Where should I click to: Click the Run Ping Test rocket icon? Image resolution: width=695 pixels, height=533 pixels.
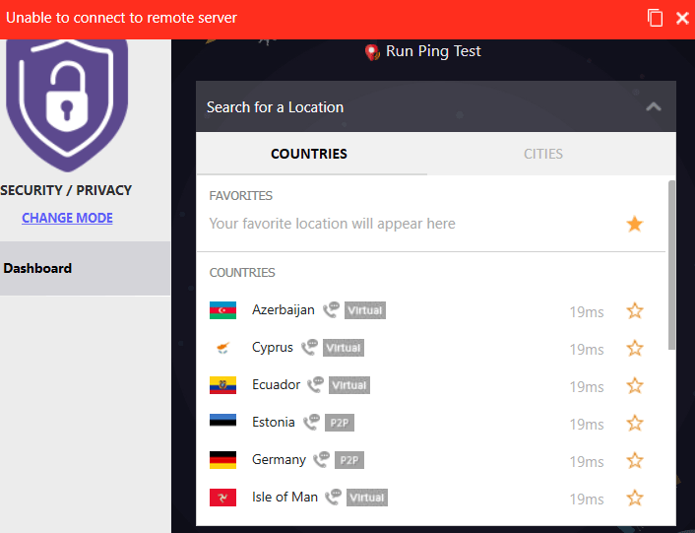coord(372,52)
